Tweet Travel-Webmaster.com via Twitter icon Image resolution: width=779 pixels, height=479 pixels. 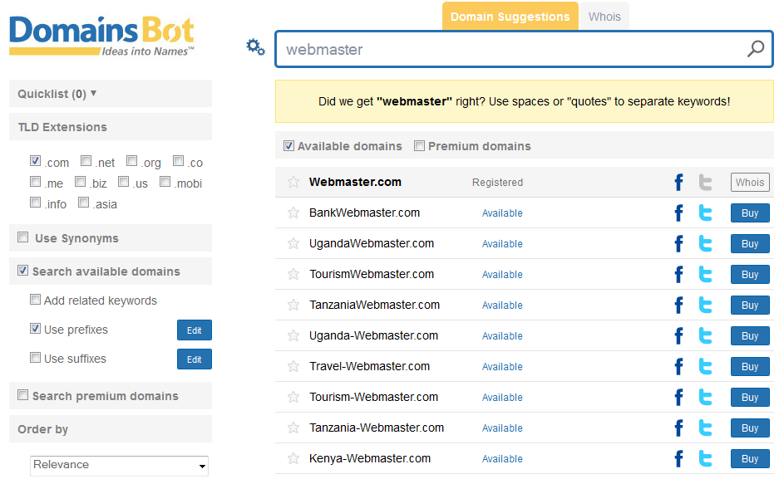click(x=706, y=367)
